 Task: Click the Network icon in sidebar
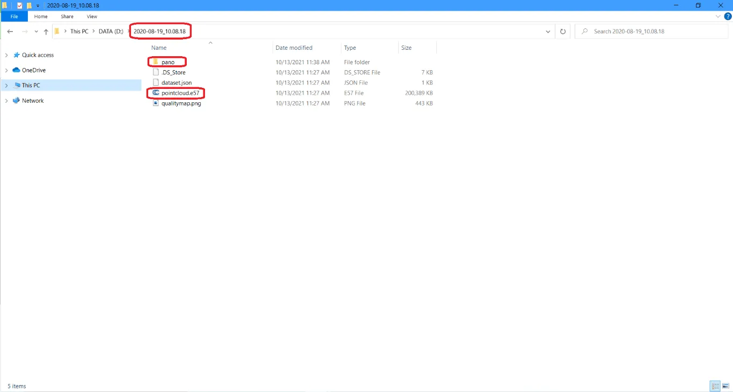[17, 101]
